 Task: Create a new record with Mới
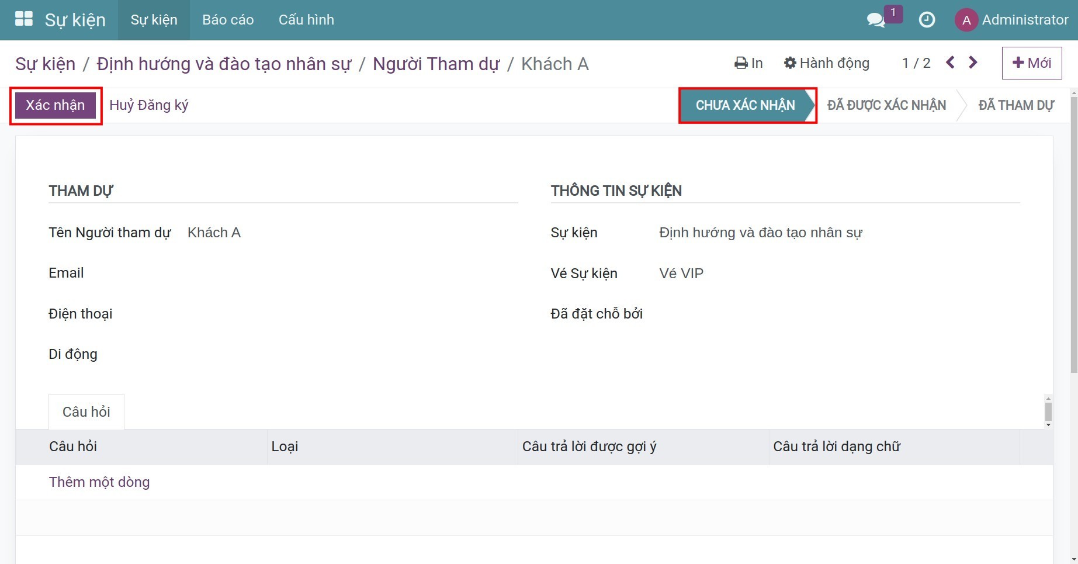coord(1032,63)
